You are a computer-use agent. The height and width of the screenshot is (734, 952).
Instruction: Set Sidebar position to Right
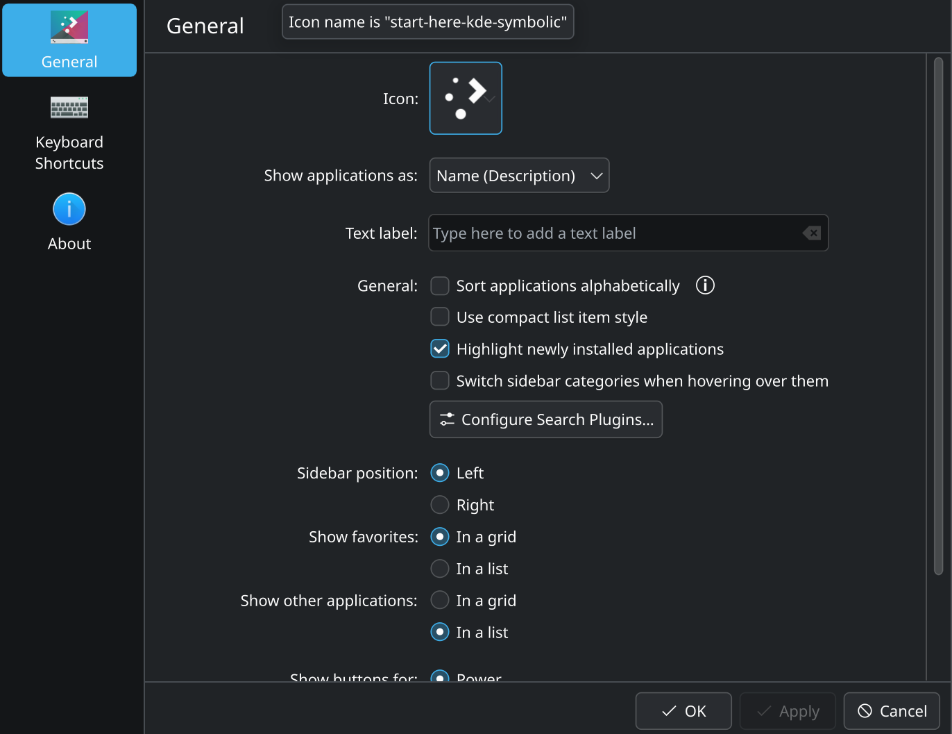[440, 505]
